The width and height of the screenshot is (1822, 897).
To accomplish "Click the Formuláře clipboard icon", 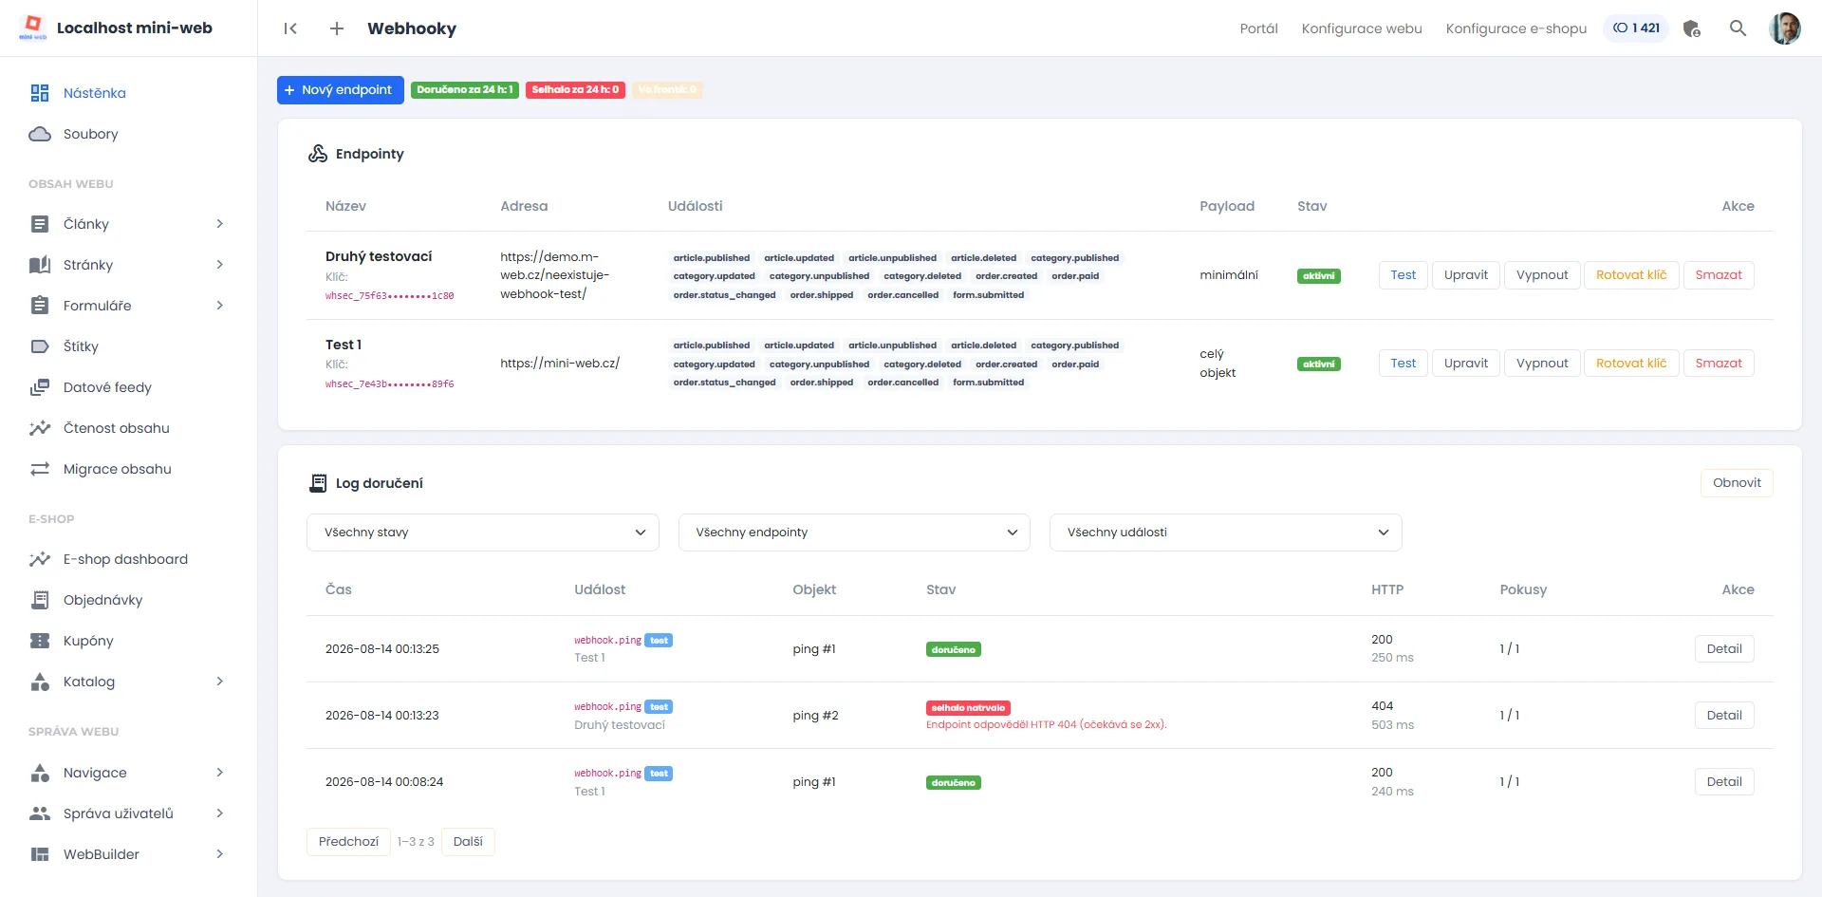I will (40, 306).
